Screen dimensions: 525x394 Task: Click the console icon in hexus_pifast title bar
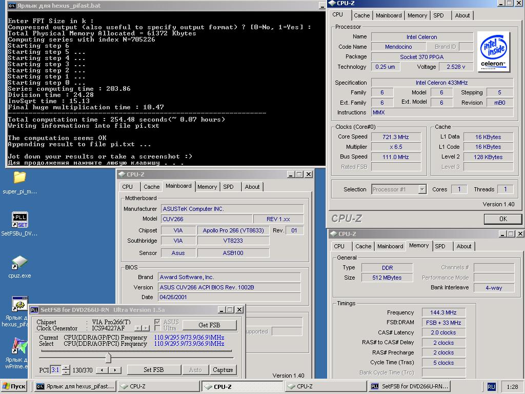pyautogui.click(x=12, y=6)
